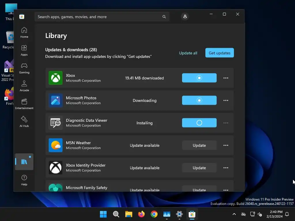
Task: Click the network display tray icon
Action: point(252,214)
